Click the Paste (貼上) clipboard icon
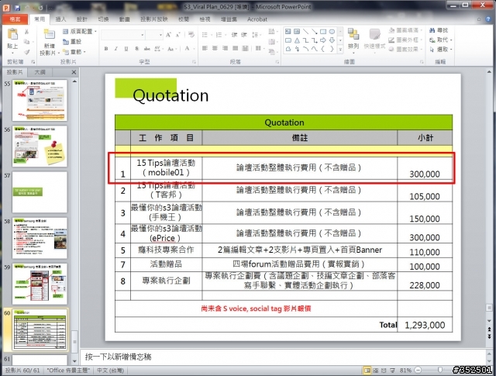Viewport: 496px width, 376px height. pos(12,34)
